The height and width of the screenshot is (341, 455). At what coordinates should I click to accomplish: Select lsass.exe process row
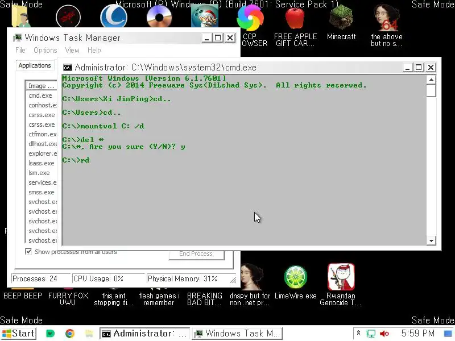point(42,163)
